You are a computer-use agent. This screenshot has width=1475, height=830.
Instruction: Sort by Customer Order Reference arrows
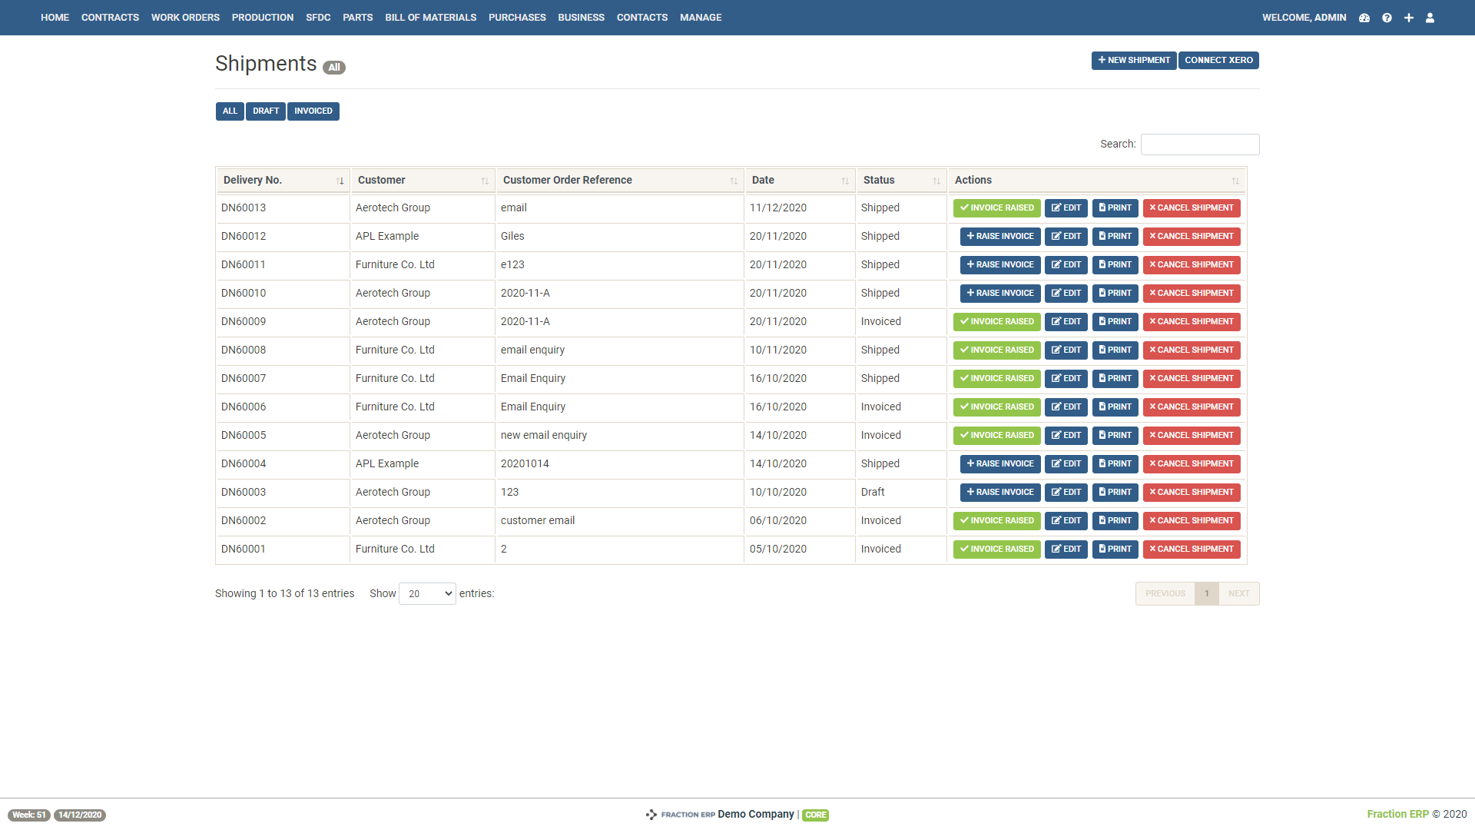734,181
